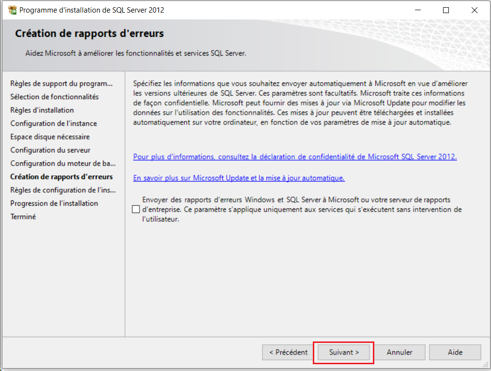Click Suivant to go to next step
This screenshot has width=491, height=371.
click(x=344, y=353)
